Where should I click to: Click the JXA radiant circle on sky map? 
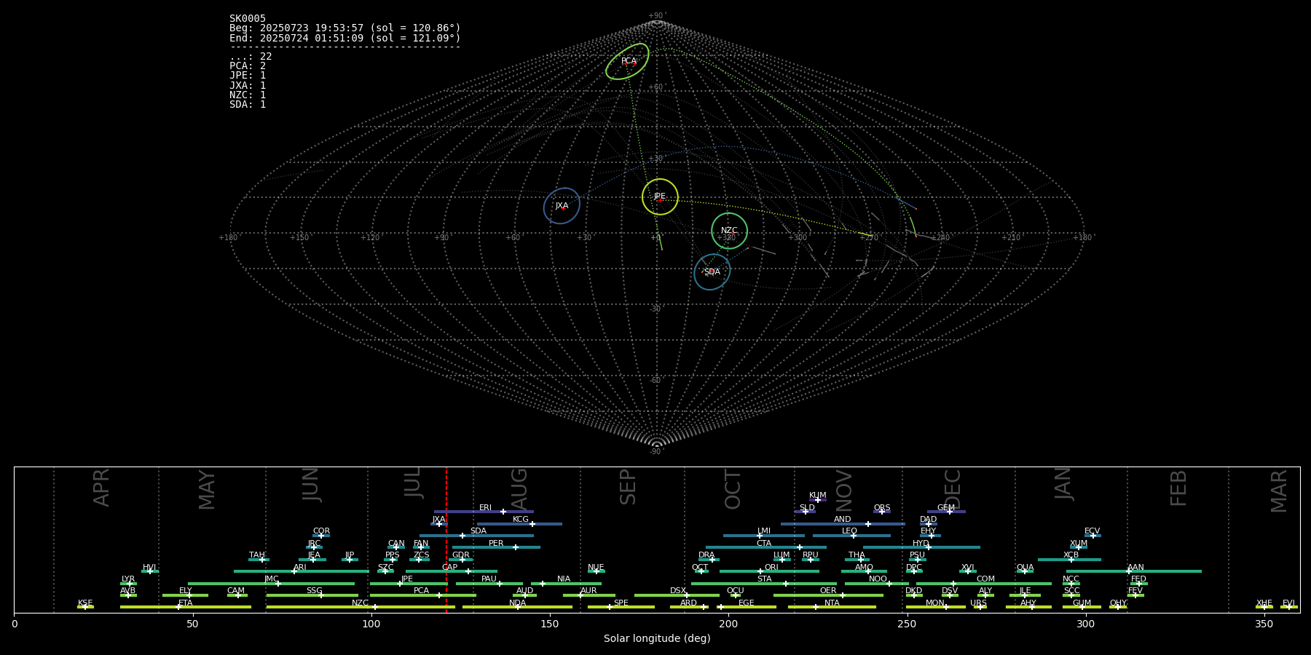pyautogui.click(x=562, y=206)
